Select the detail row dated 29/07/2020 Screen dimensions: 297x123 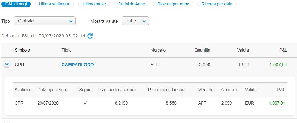pyautogui.click(x=150, y=103)
